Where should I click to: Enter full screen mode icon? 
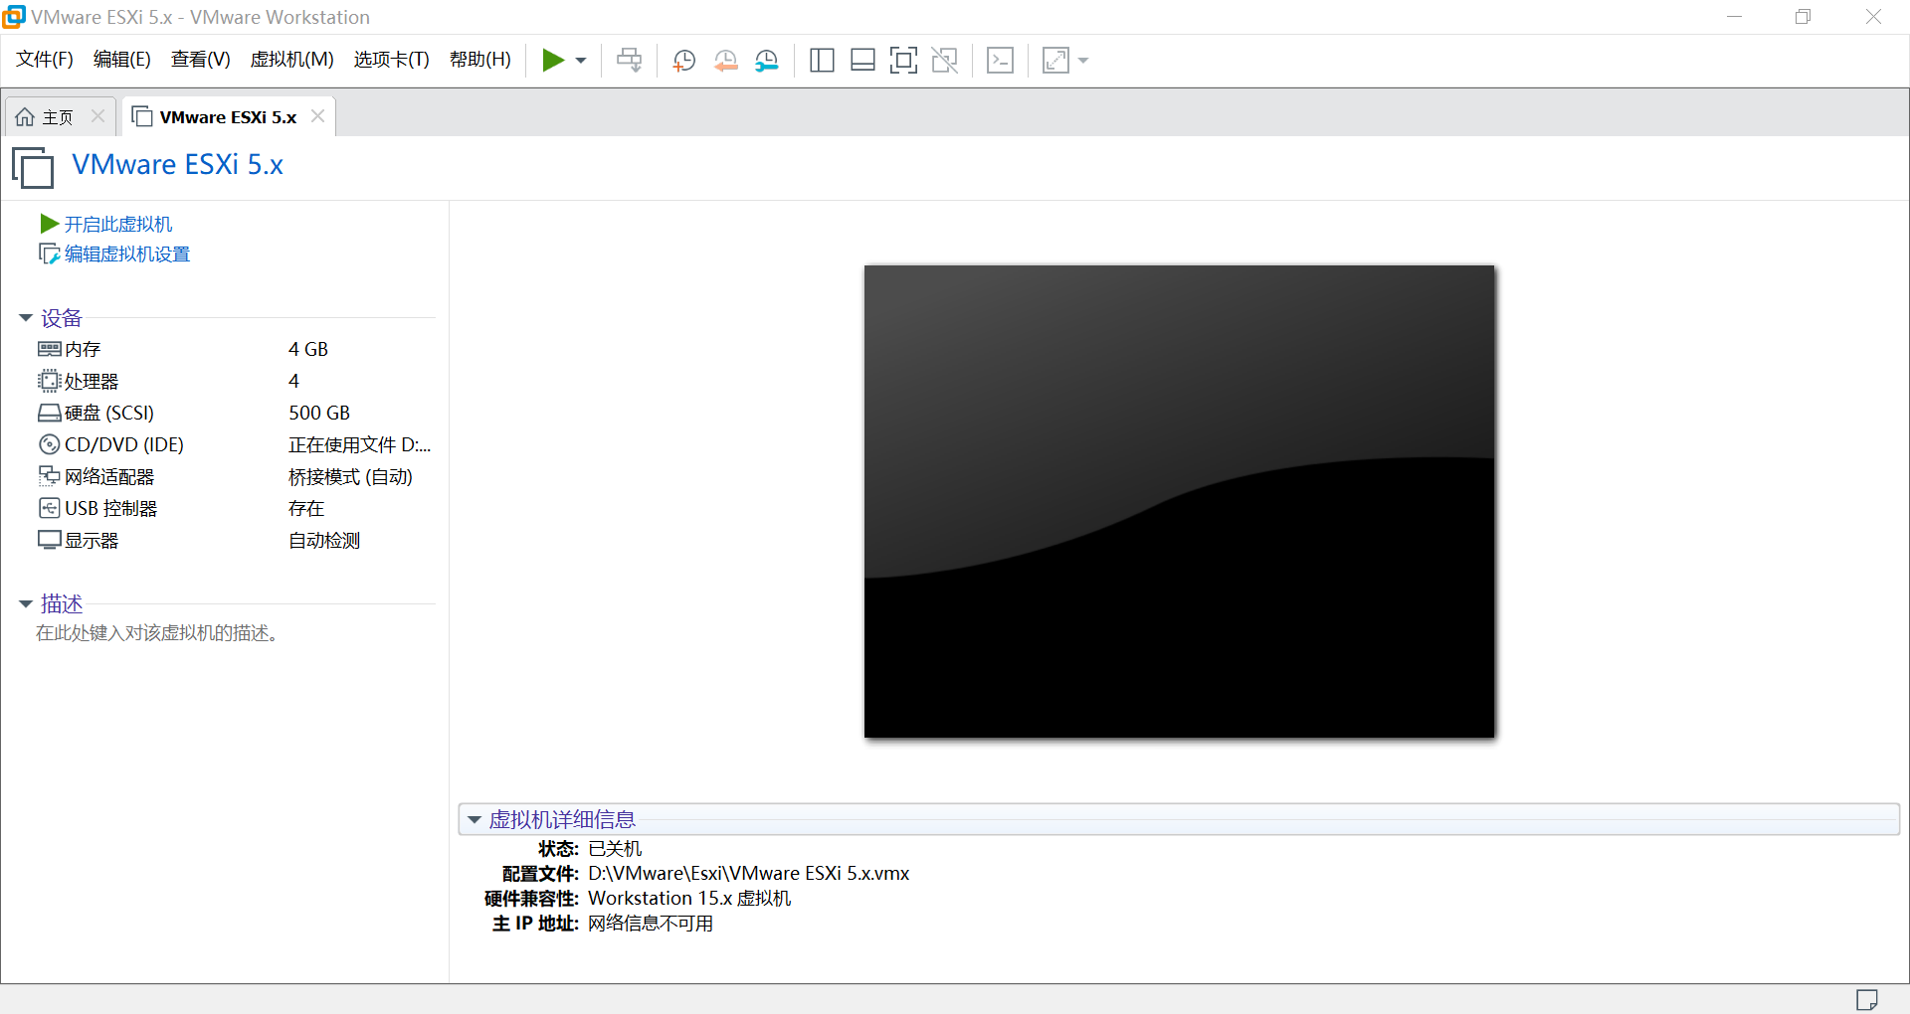(x=903, y=61)
